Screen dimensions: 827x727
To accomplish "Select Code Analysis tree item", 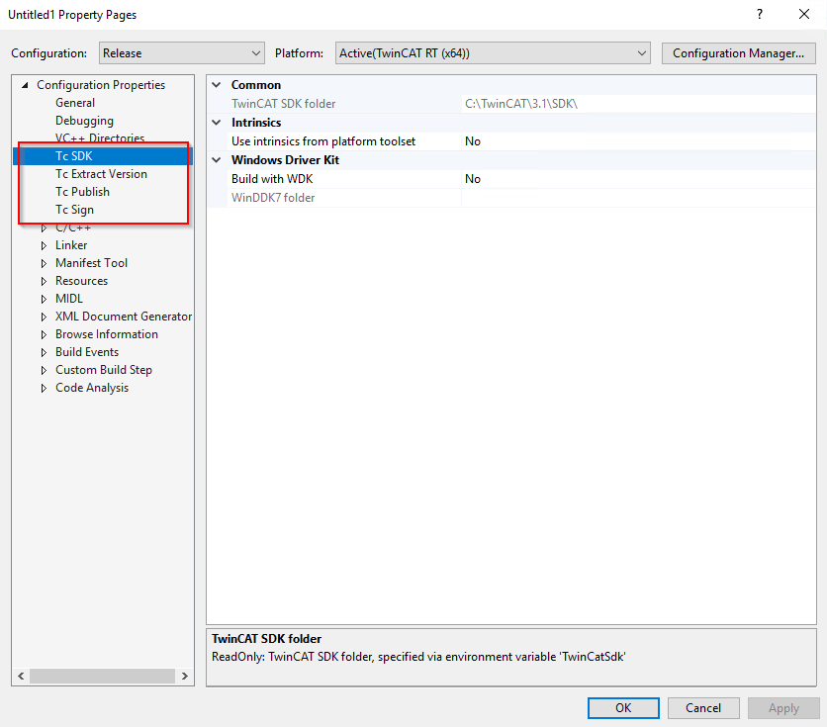I will point(92,388).
